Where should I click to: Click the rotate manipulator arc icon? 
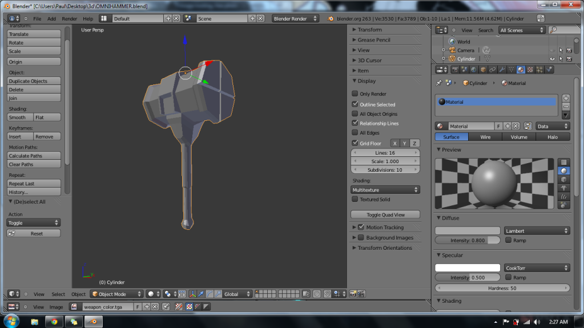210,294
